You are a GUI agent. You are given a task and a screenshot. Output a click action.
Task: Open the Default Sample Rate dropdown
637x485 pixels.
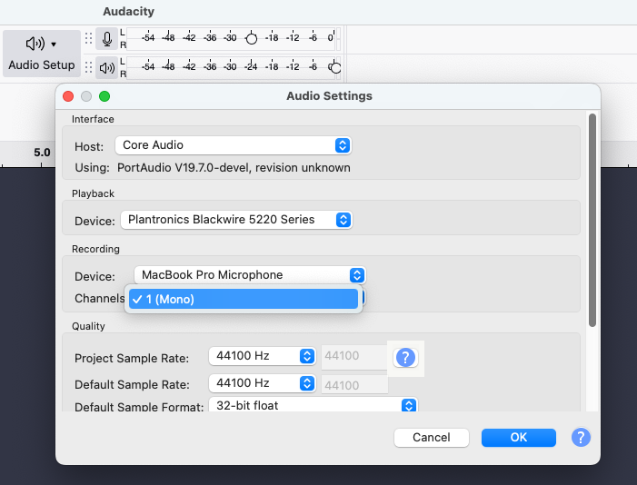pos(262,383)
